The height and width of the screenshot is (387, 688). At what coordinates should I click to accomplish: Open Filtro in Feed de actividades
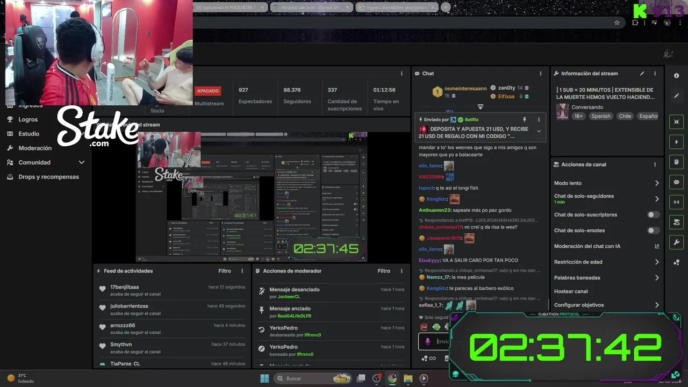[x=225, y=271]
